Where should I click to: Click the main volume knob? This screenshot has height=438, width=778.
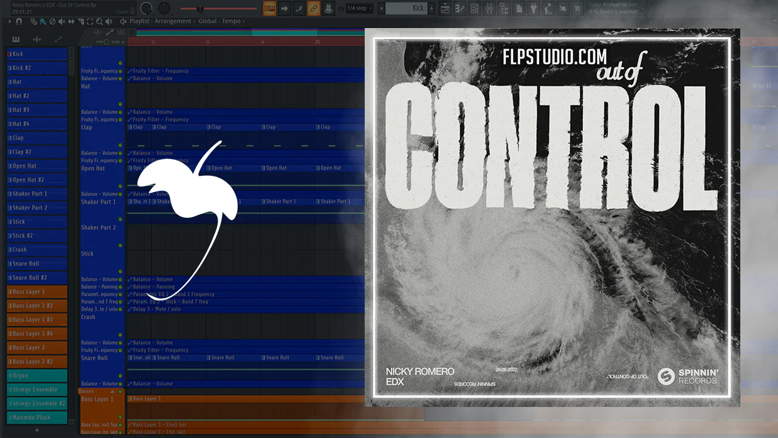146,9
